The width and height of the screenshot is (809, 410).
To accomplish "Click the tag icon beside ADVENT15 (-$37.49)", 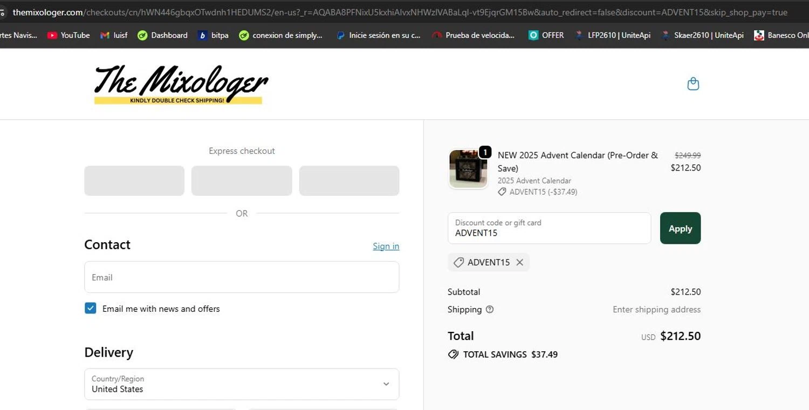I will click(502, 192).
